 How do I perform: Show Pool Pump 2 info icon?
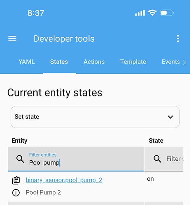pyautogui.click(x=16, y=193)
